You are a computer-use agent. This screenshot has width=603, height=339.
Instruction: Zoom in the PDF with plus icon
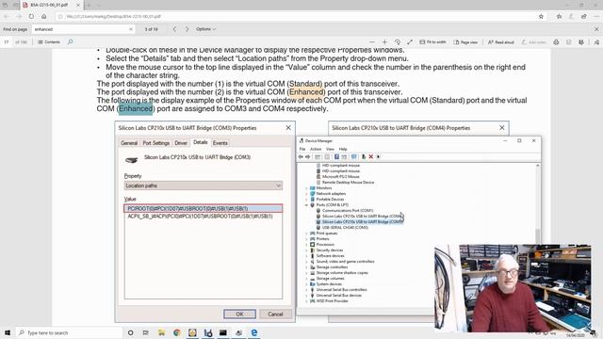click(x=384, y=41)
